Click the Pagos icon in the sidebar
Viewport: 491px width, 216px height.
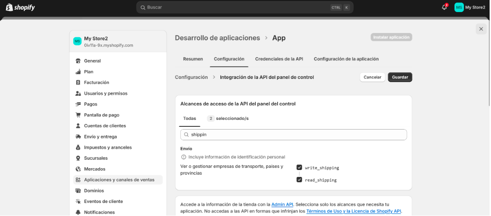pyautogui.click(x=78, y=104)
